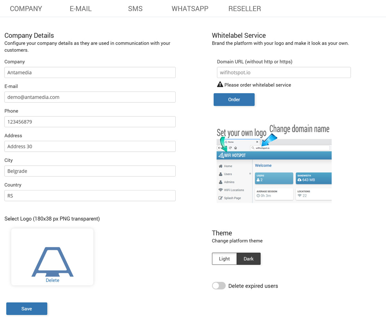Click the City field containing Belgrade

(x=90, y=171)
